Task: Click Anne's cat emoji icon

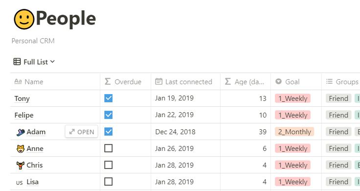Action: click(21, 149)
